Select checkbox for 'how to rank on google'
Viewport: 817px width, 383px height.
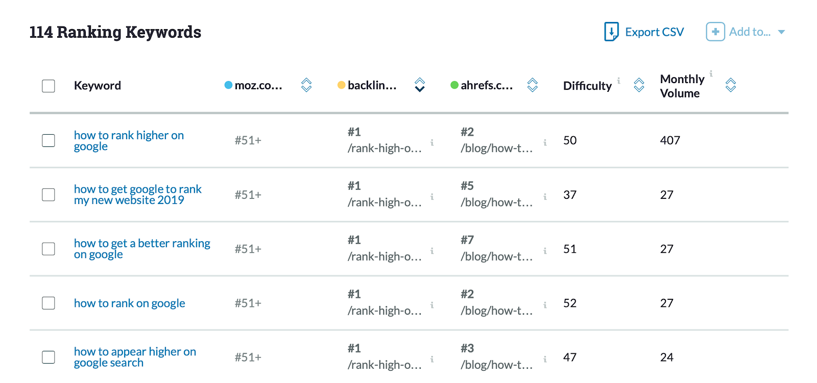point(49,303)
